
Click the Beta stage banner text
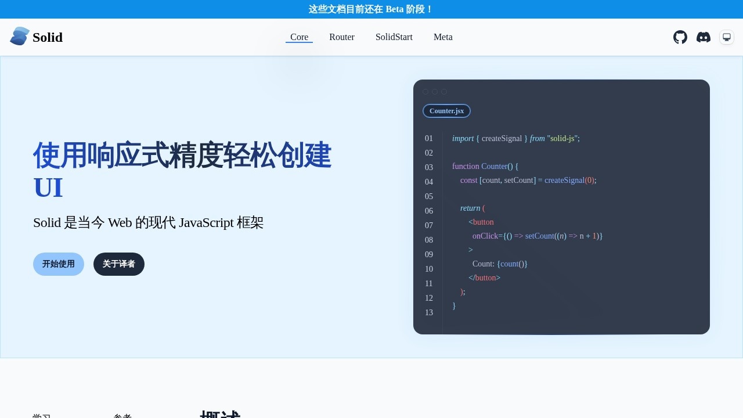[x=371, y=9]
